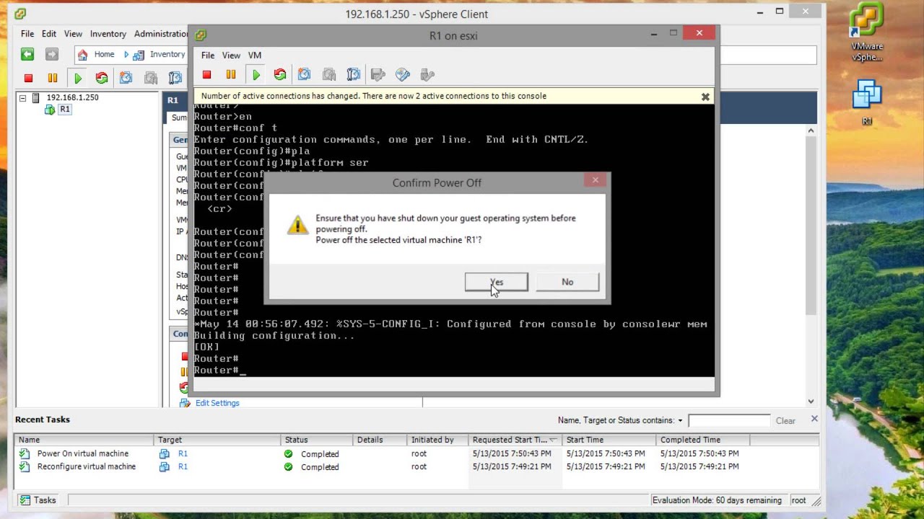Select Power On virtual machine task row
Screen dimensions: 924x519
tap(416, 454)
